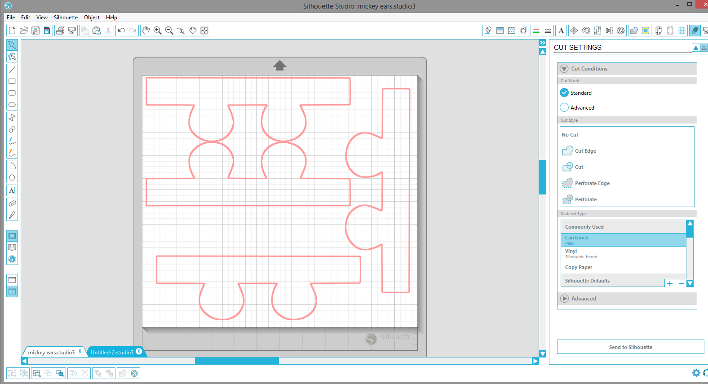The width and height of the screenshot is (708, 384).
Task: Save the document with floppy disk icon
Action: point(35,31)
